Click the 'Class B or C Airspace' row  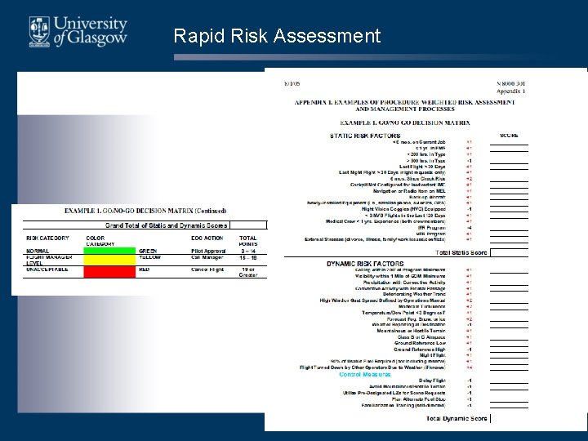point(421,337)
